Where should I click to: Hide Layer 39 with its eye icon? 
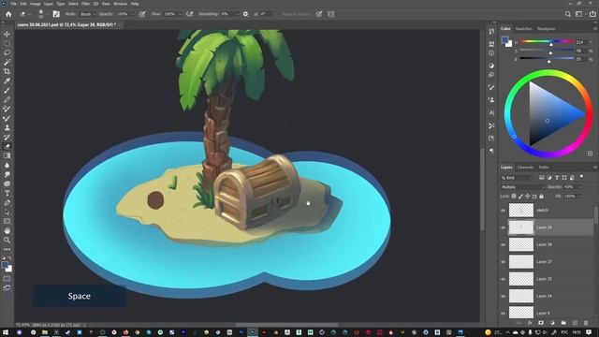point(504,227)
